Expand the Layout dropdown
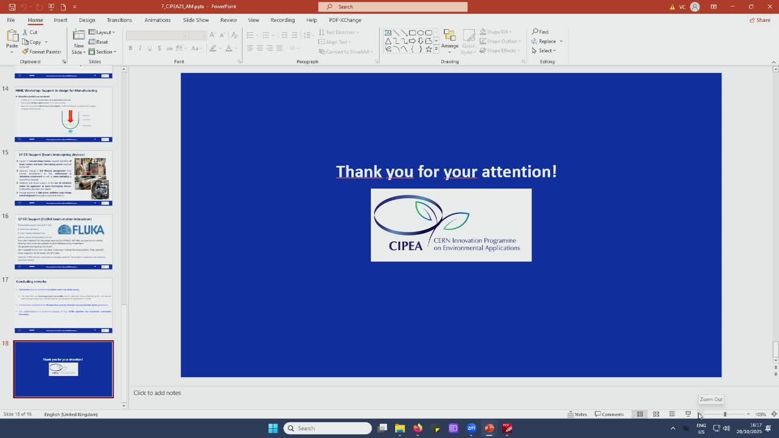This screenshot has height=438, width=779. [x=102, y=32]
